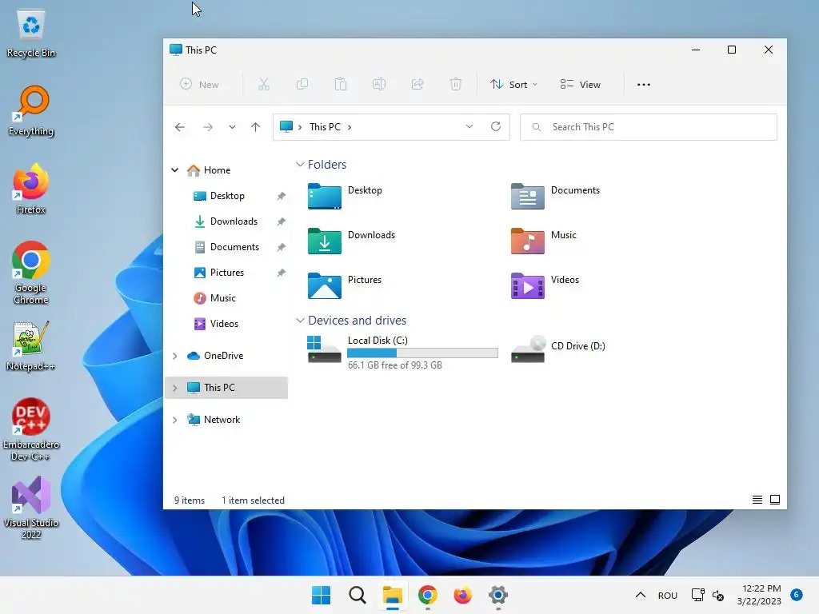Viewport: 819px width, 614px height.
Task: Select Desktop in navigation pane
Action: pos(219,196)
